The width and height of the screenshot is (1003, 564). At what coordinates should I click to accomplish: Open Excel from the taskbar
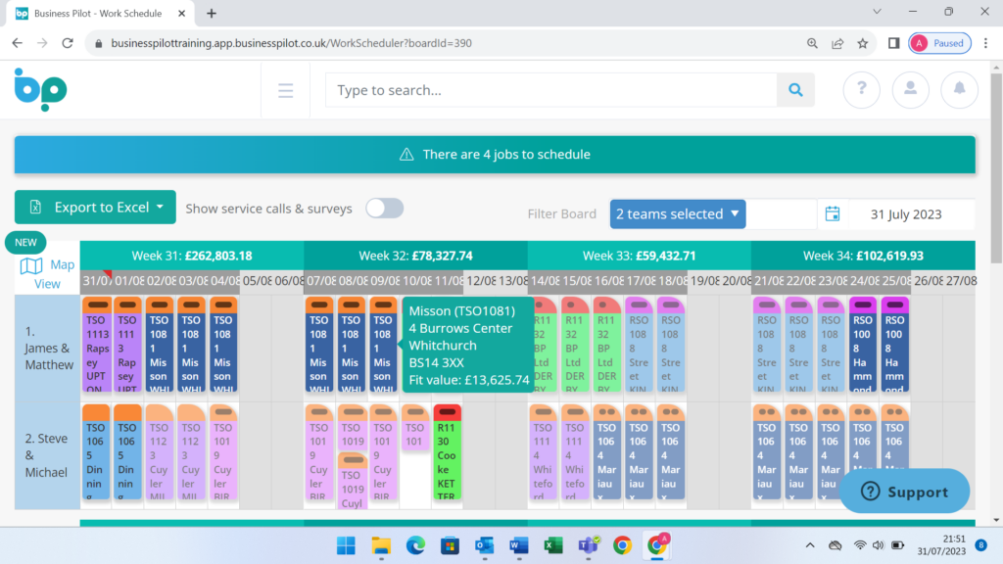(553, 545)
